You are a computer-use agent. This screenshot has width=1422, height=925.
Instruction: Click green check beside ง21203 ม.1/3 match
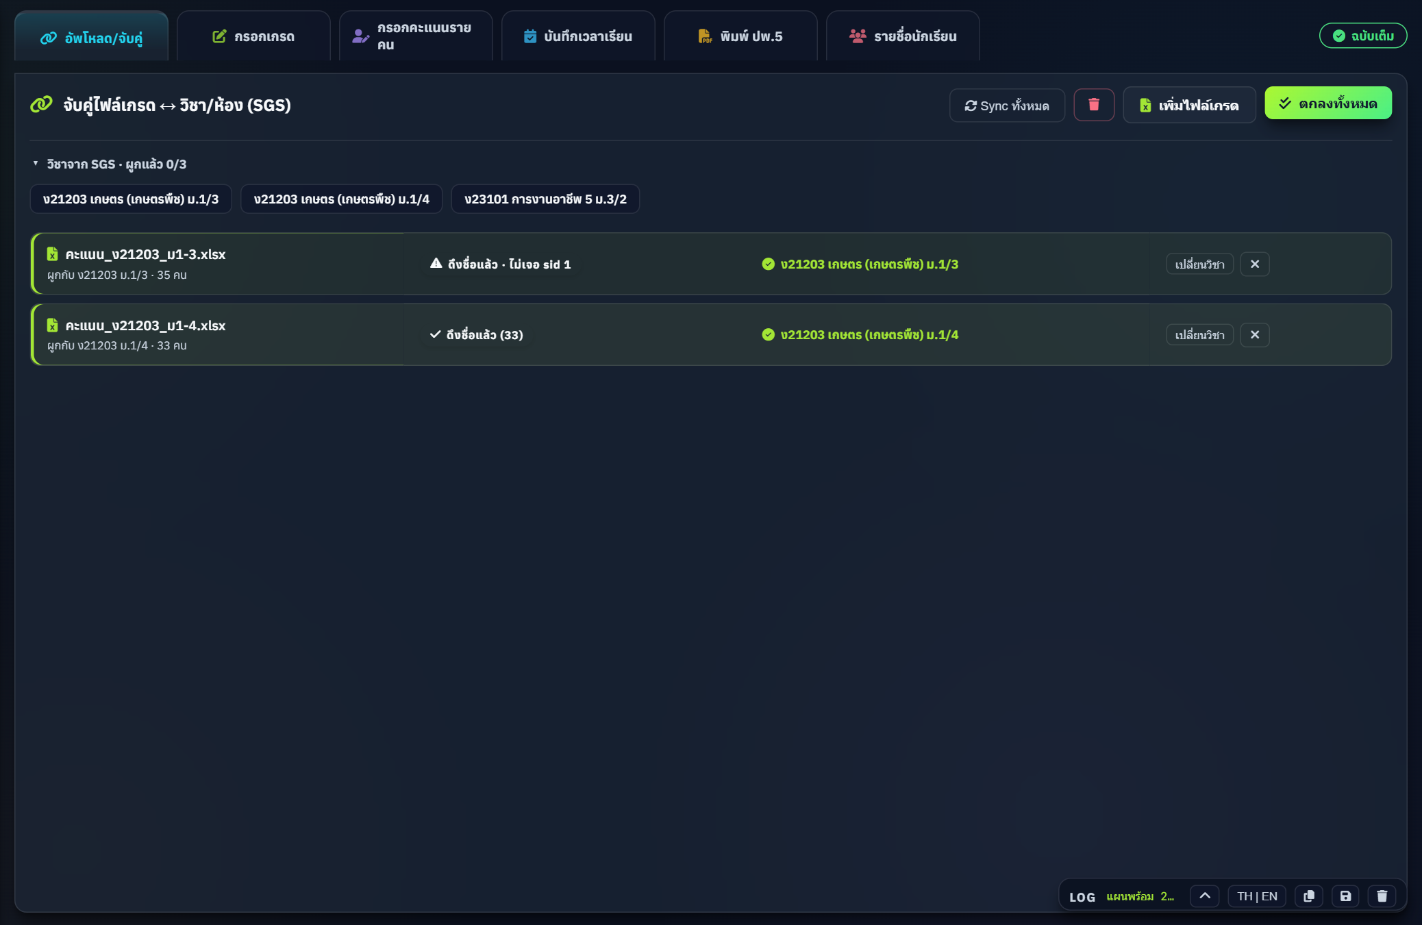(768, 264)
